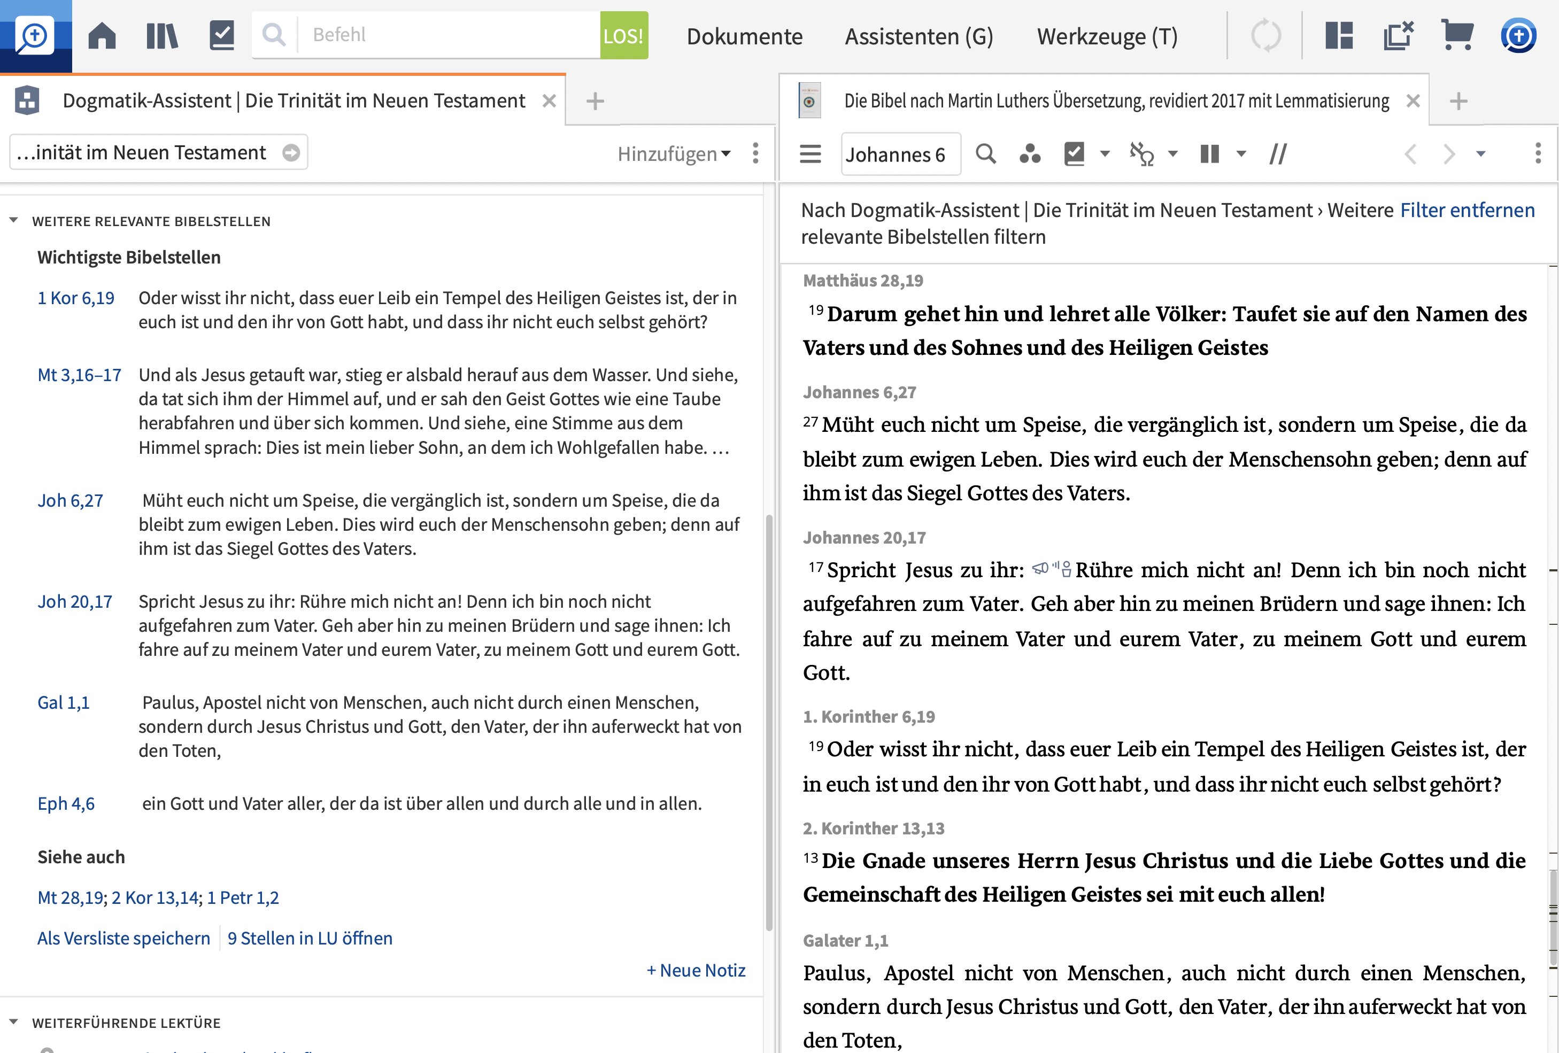Image resolution: width=1559 pixels, height=1053 pixels.
Task: Add a new tab in right panel
Action: 1458,101
